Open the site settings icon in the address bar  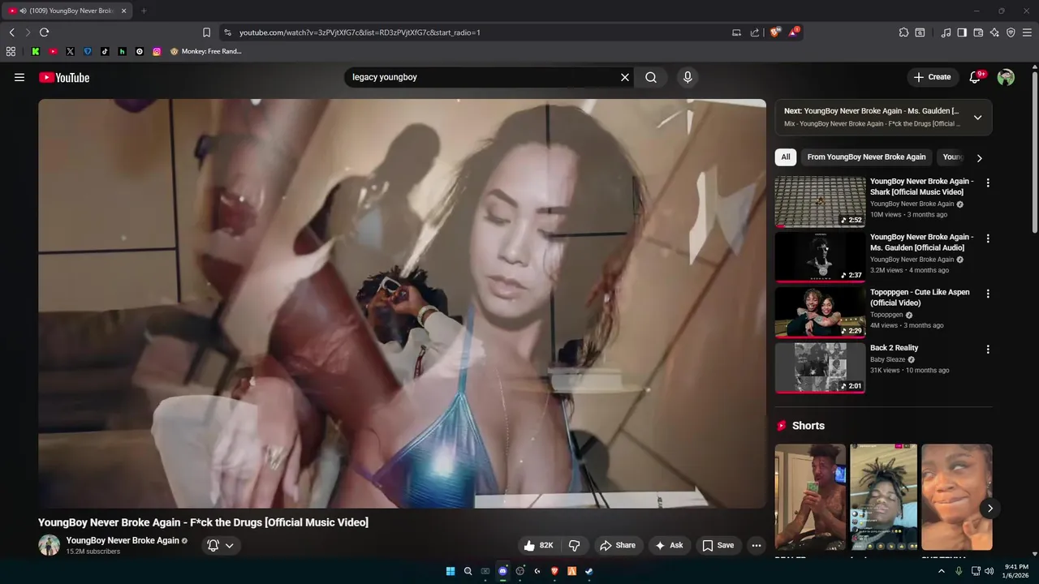pyautogui.click(x=227, y=32)
